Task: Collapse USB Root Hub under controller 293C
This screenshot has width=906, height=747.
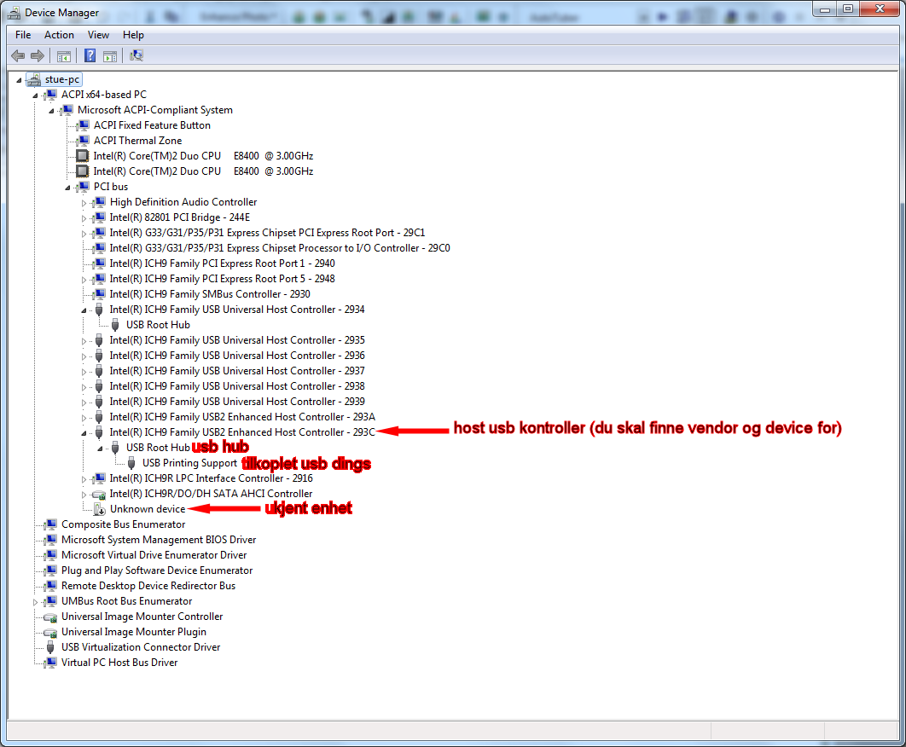Action: 100,449
